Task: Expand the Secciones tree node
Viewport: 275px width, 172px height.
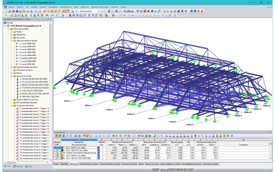Action: tap(11, 38)
